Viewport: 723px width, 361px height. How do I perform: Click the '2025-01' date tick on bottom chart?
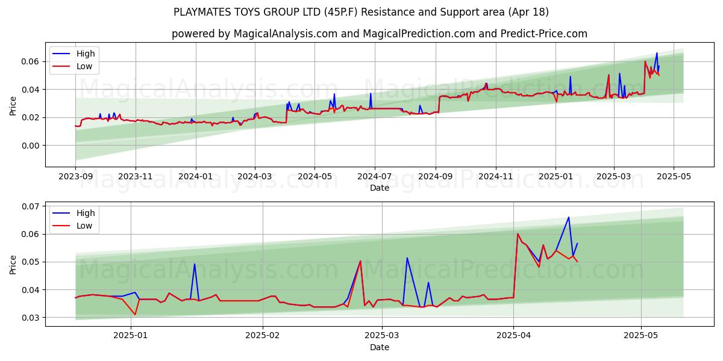click(x=131, y=336)
